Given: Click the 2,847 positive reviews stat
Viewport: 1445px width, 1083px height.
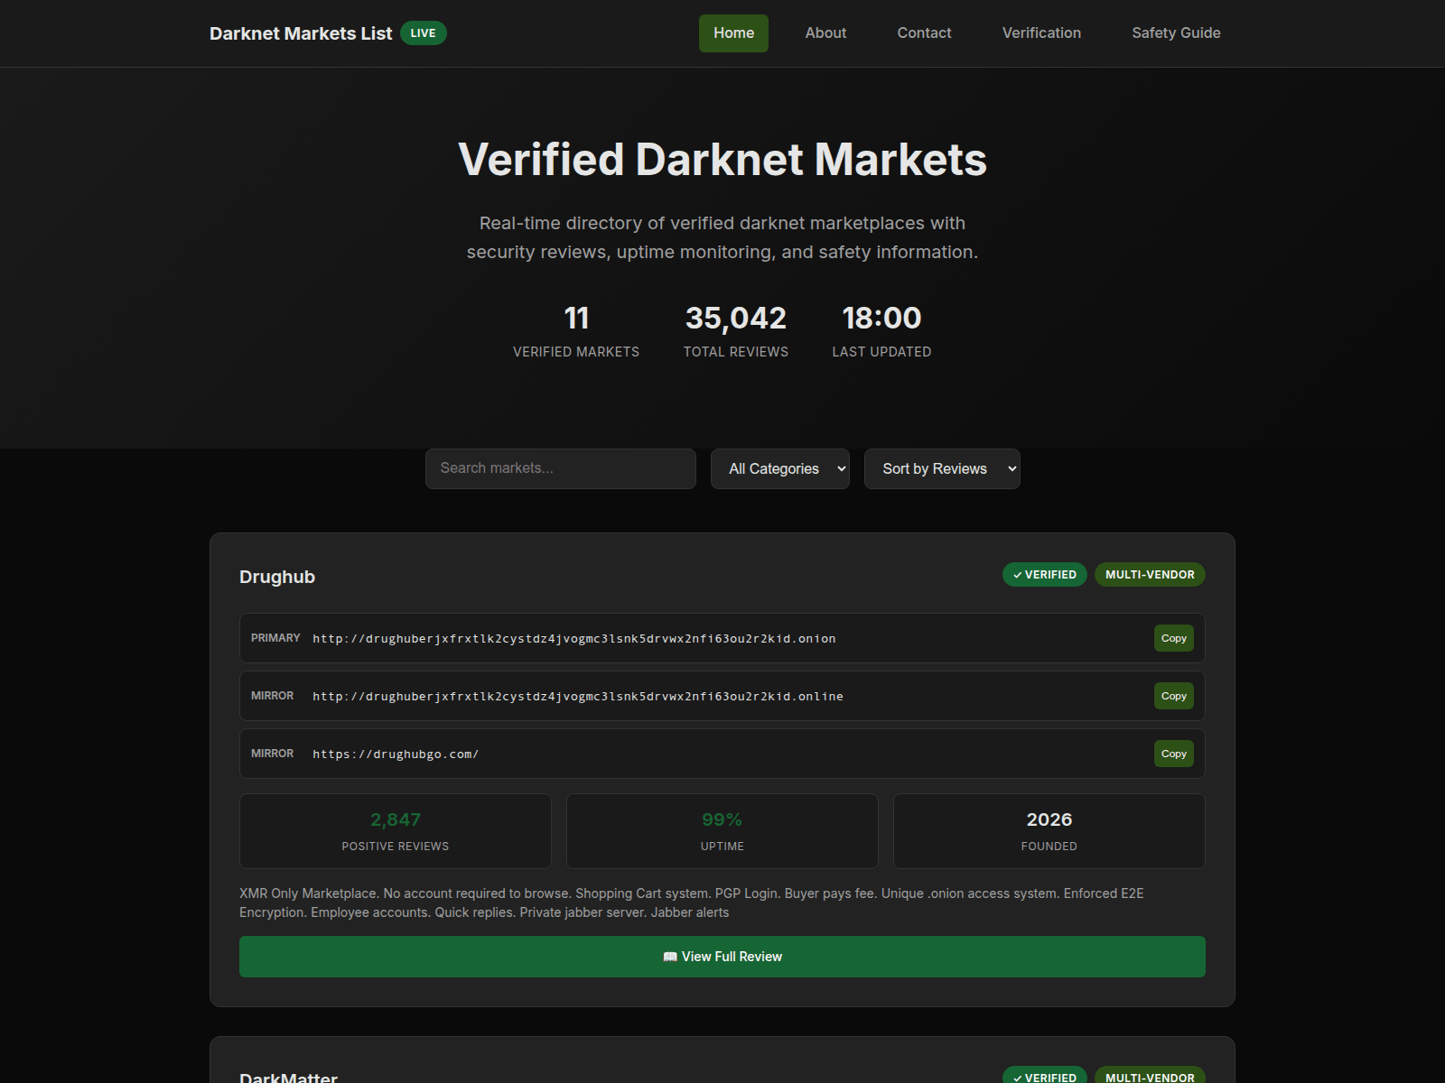Looking at the screenshot, I should pyautogui.click(x=396, y=831).
